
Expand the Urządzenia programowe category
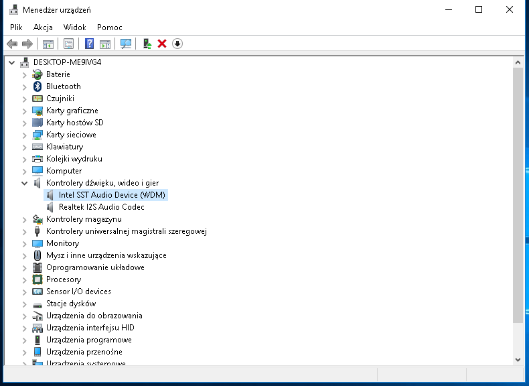(24, 340)
